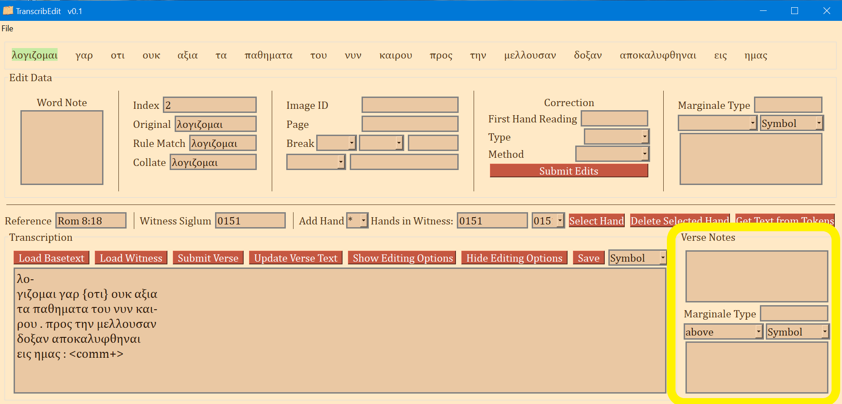Open the dropdown below the Break label
The width and height of the screenshot is (842, 404).
(316, 162)
